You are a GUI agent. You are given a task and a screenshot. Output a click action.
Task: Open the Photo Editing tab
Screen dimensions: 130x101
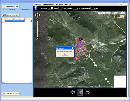[59, 4]
